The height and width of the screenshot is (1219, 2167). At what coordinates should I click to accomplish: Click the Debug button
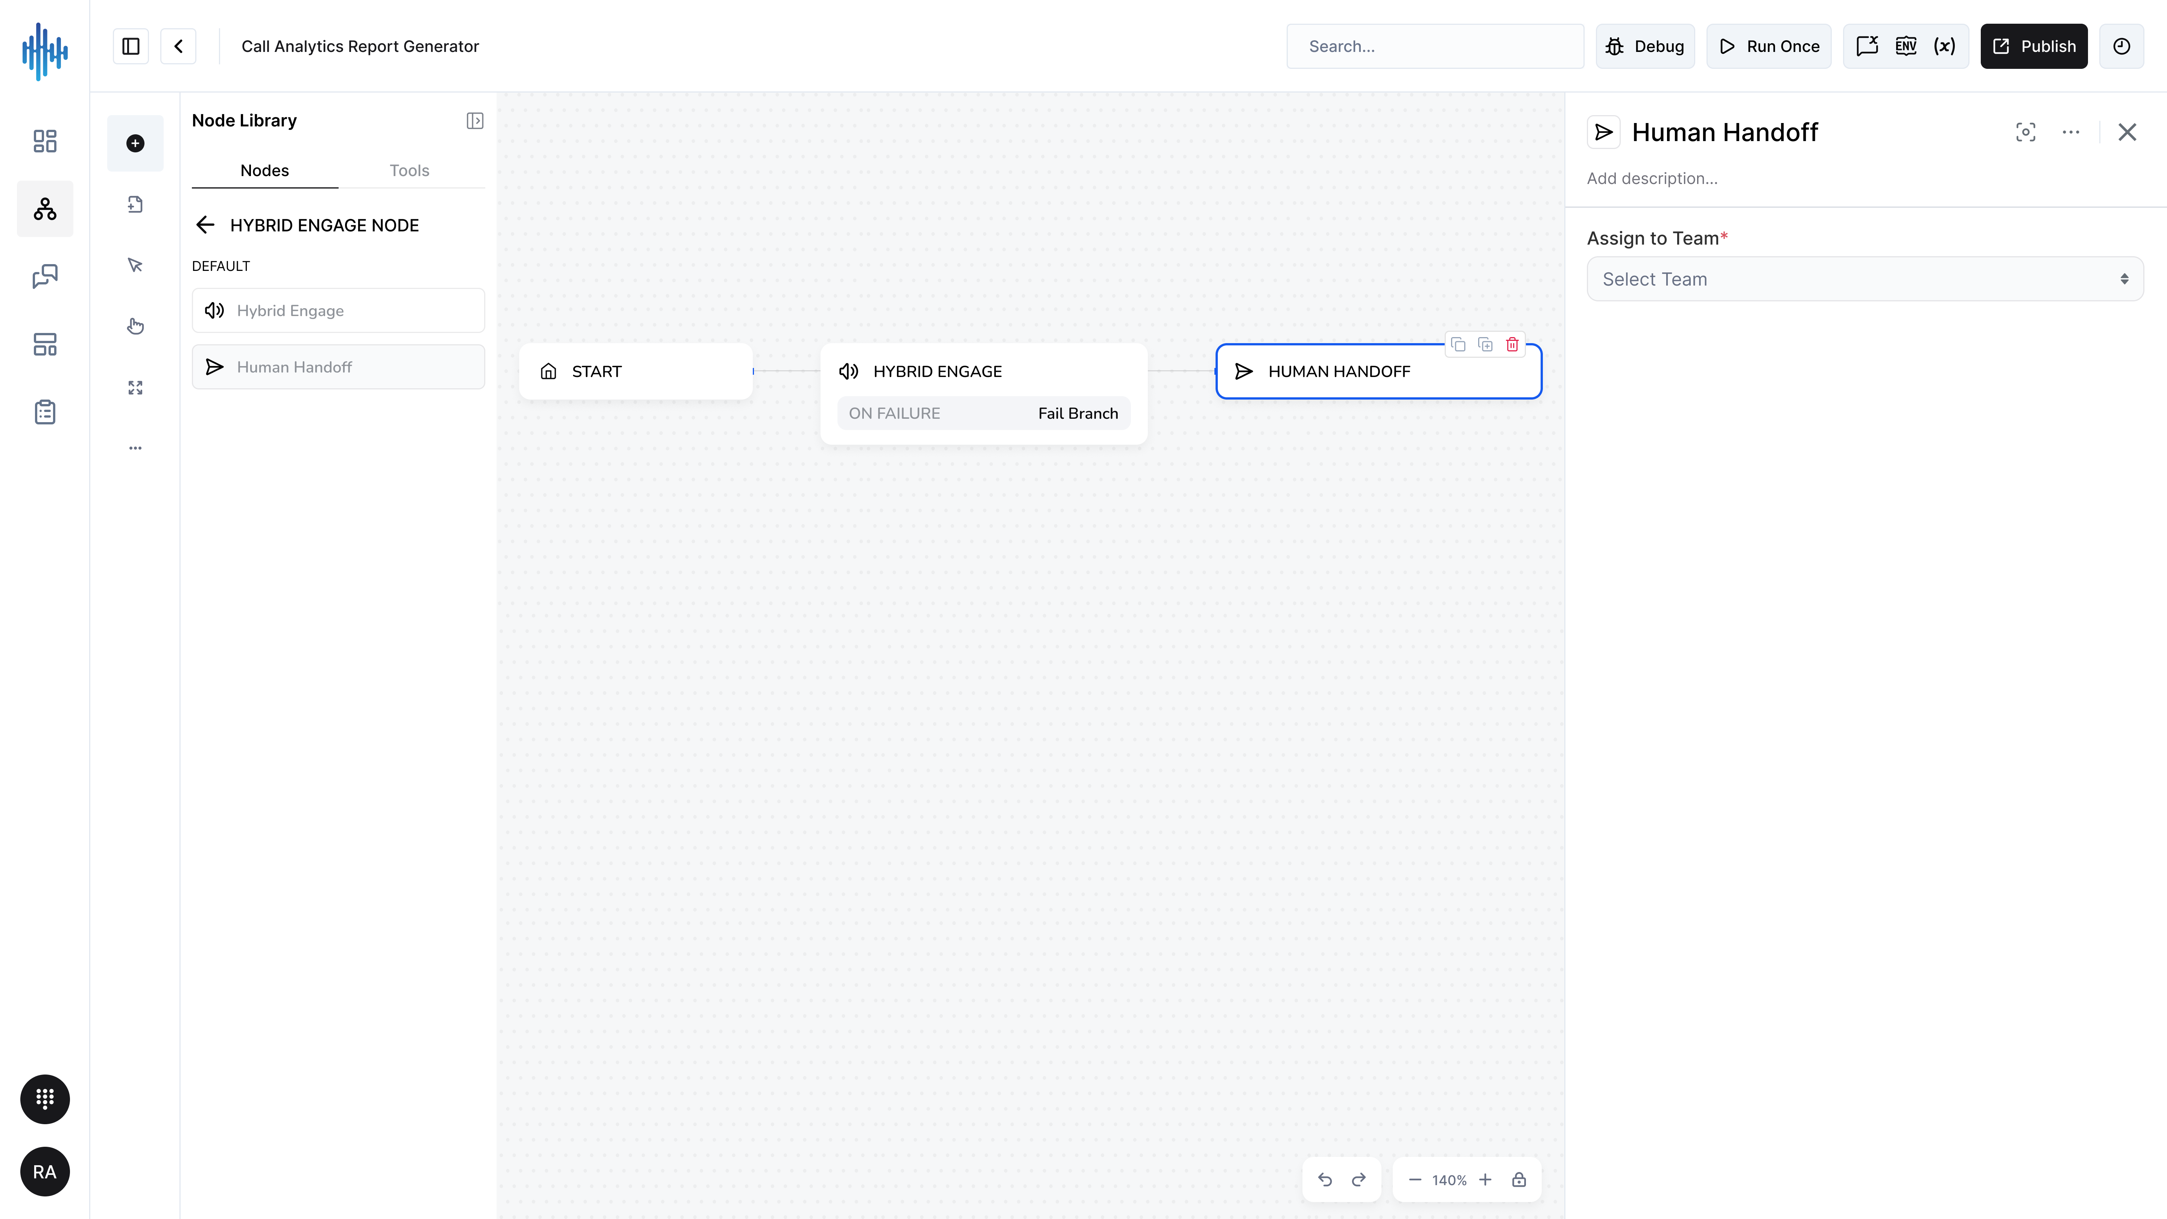point(1646,46)
